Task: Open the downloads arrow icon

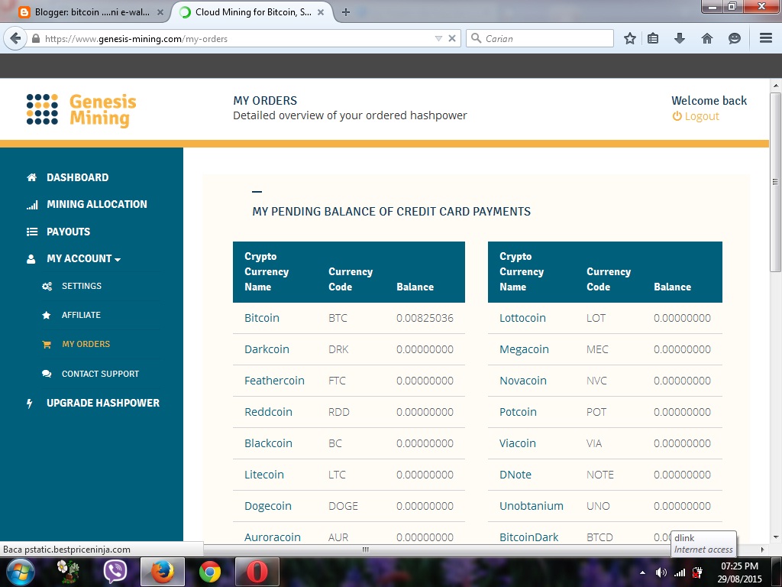Action: pos(679,38)
